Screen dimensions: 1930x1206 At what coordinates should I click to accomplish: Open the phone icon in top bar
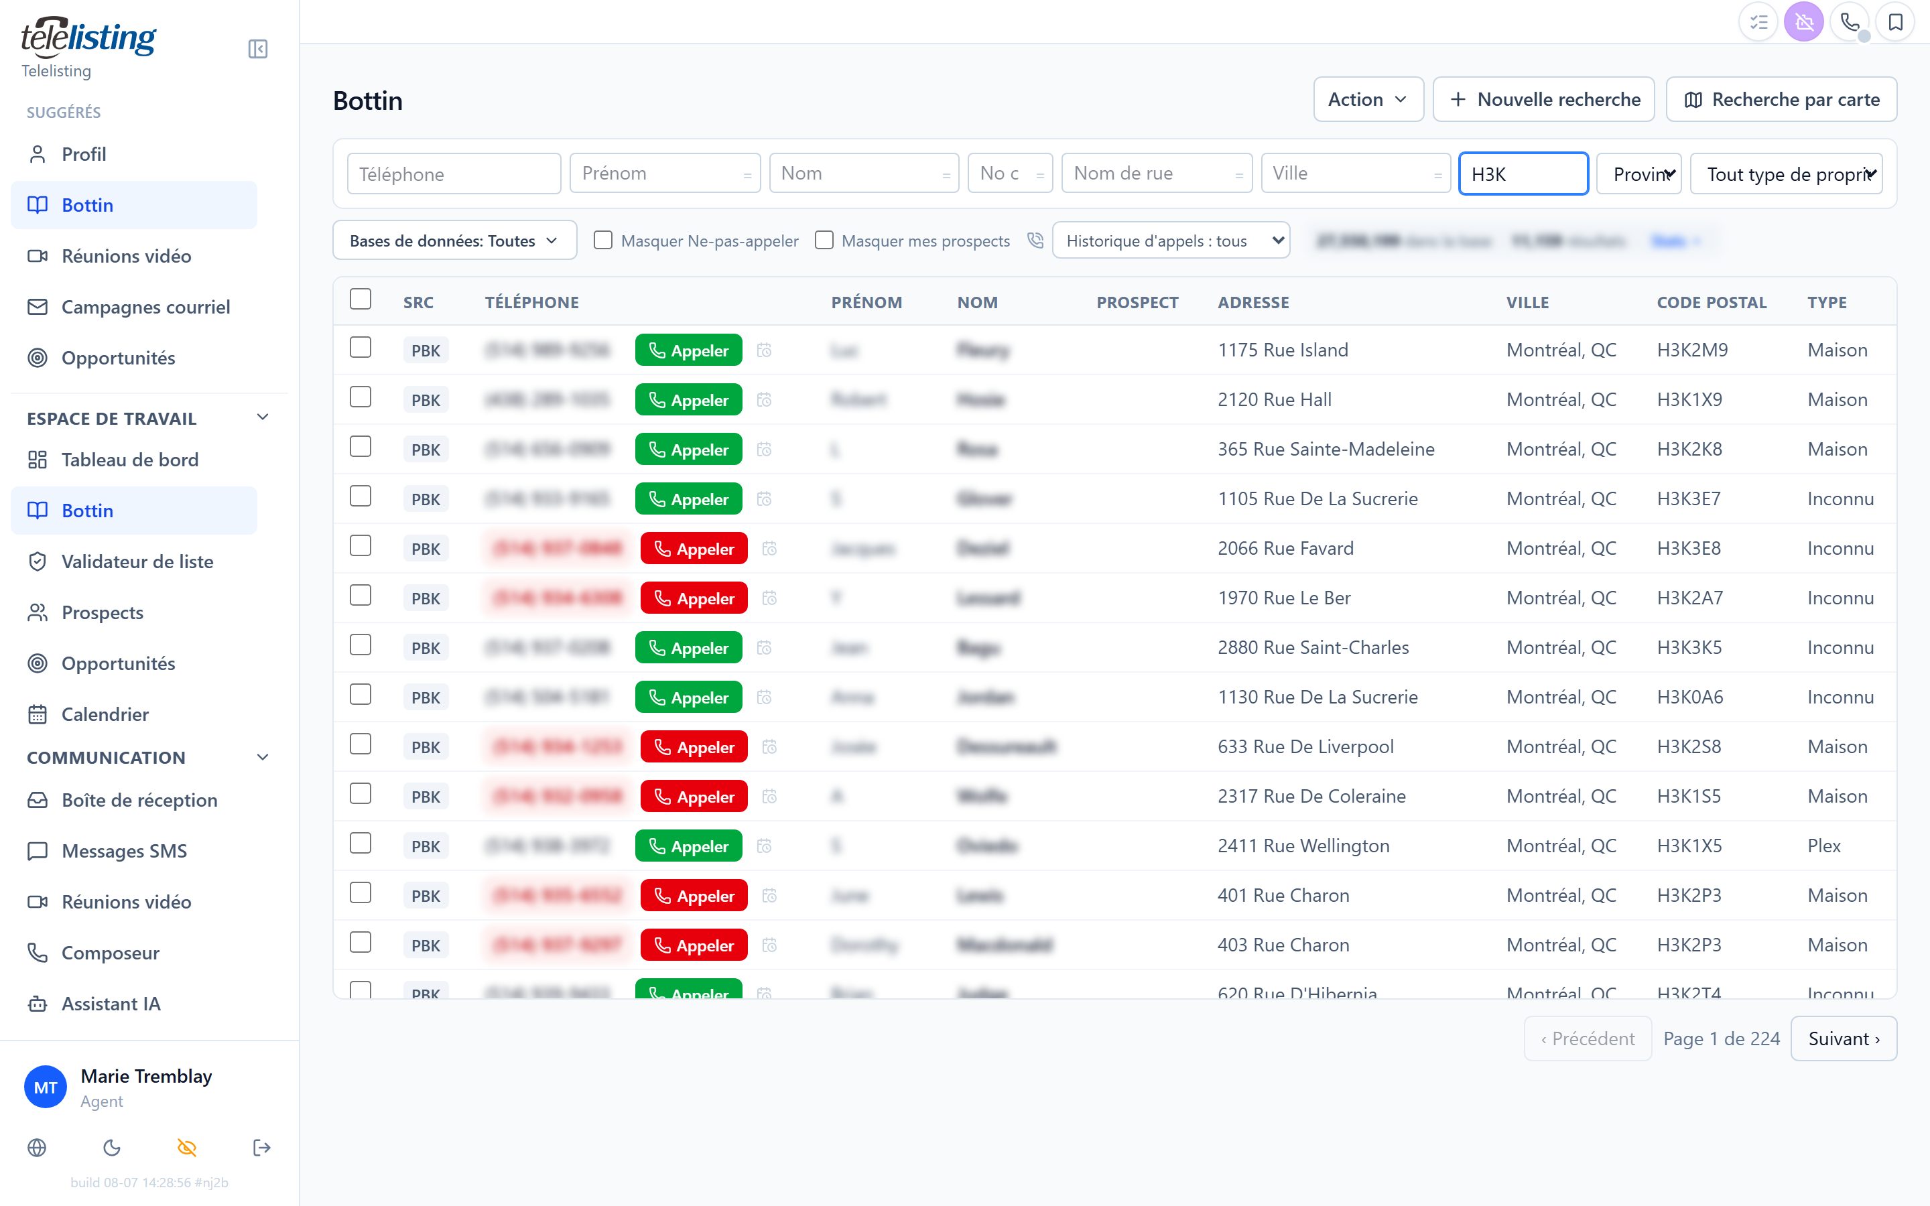[x=1850, y=22]
